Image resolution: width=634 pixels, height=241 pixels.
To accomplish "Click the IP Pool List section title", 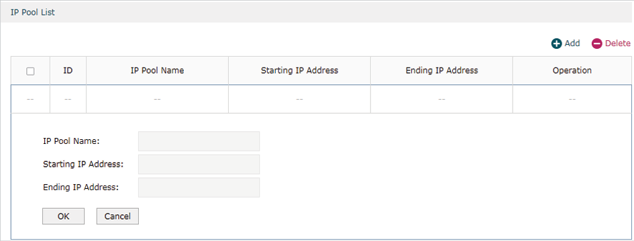I will 33,13.
